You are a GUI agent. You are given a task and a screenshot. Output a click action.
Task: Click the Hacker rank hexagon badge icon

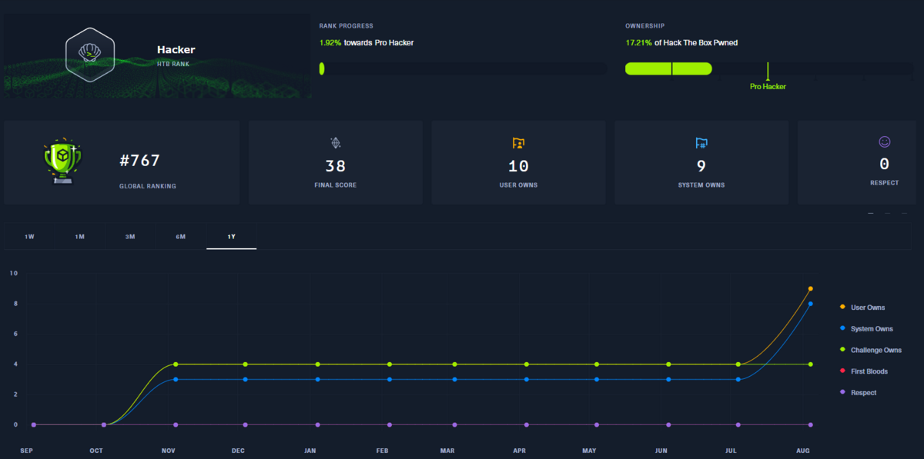[x=90, y=55]
